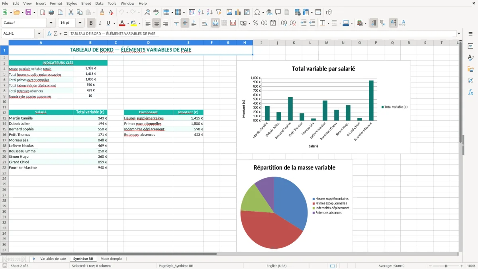Toggle Align Right
Image resolution: width=478 pixels, height=269 pixels.
click(165, 23)
